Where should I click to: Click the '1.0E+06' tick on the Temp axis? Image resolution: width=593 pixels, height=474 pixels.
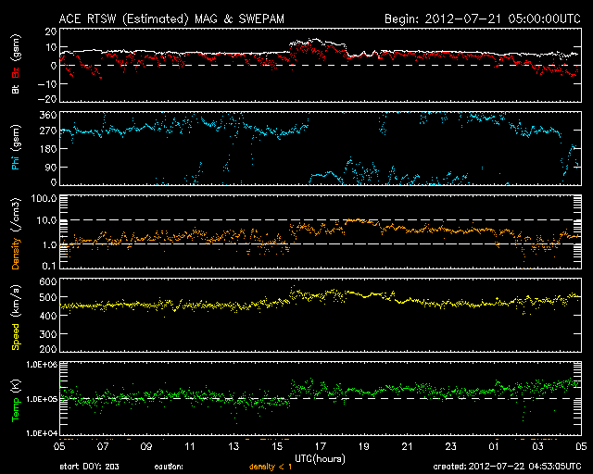42,365
